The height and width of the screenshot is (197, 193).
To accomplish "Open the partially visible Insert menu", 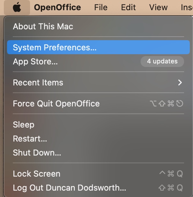I will [x=187, y=7].
